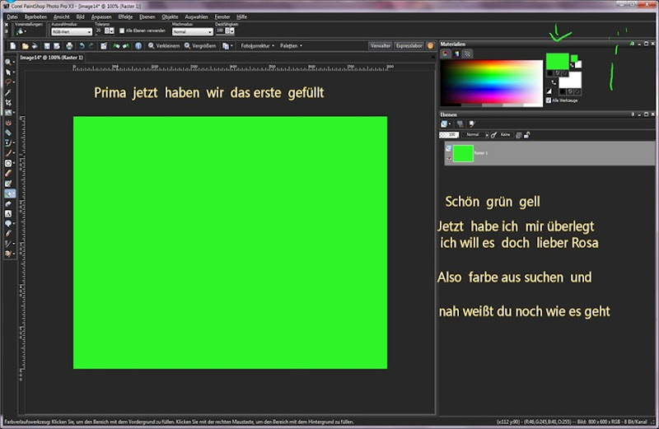Open the Ebenen menu in the menu bar
This screenshot has width=659, height=429.
click(x=147, y=16)
